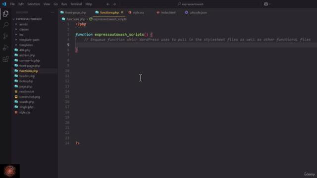The height and width of the screenshot is (178, 317).
Task: Open index.php in the explorer
Action: click(26, 81)
